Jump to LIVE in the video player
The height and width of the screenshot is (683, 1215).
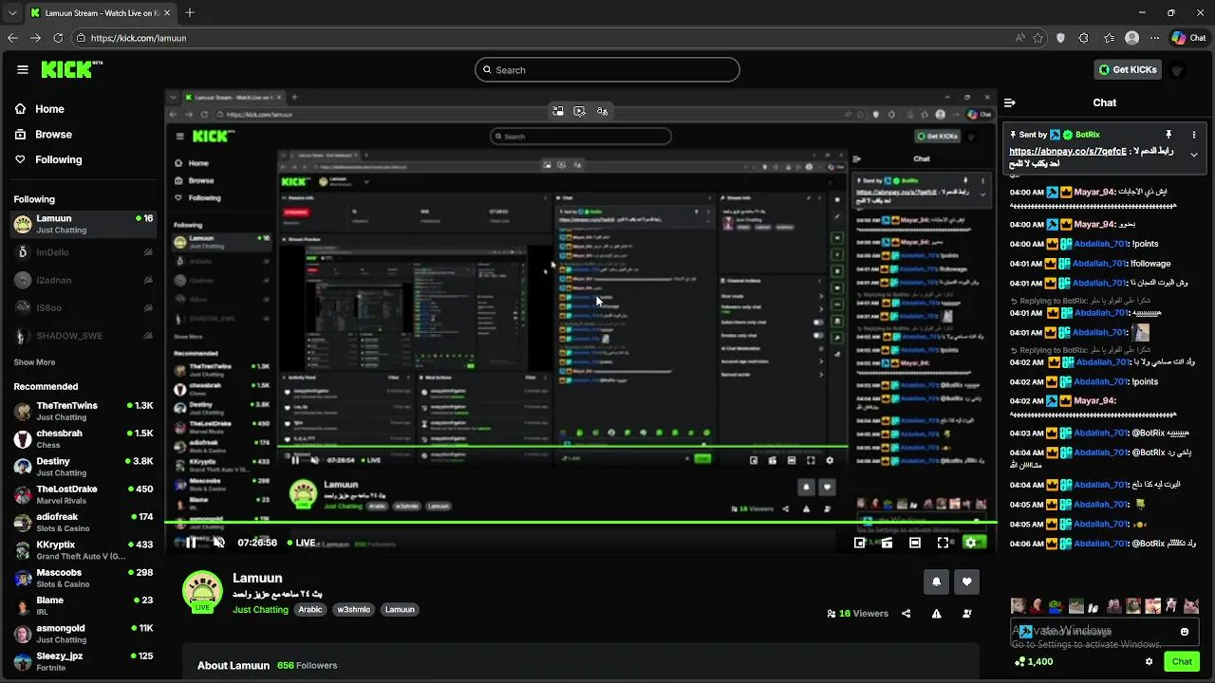click(301, 543)
